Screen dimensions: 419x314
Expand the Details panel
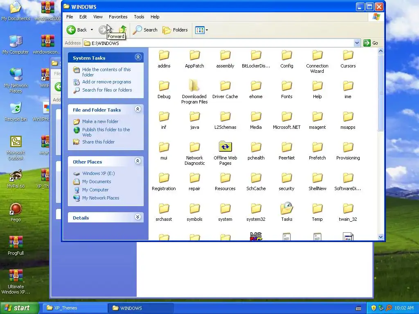coord(137,217)
